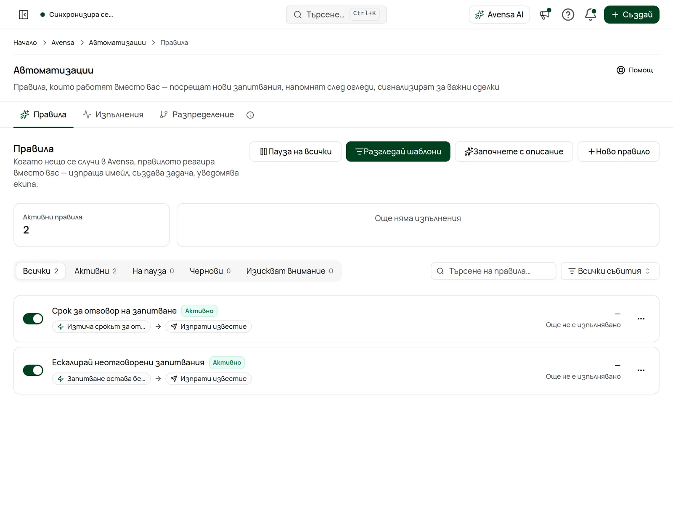Open the Всички събития filter dropdown
This screenshot has height=505, width=673.
pyautogui.click(x=610, y=271)
